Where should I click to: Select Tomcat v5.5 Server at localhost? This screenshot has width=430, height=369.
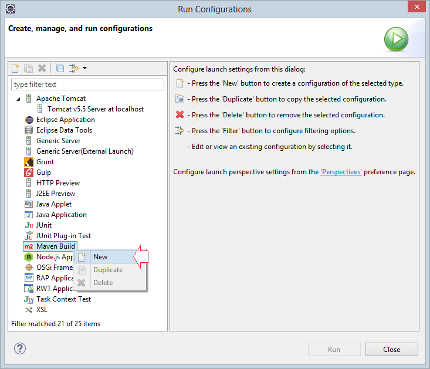tap(96, 109)
